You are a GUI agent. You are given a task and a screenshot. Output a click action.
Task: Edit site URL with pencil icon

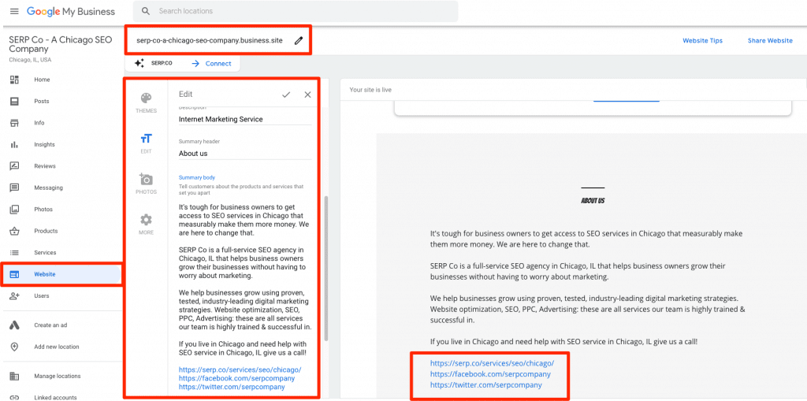tap(299, 41)
